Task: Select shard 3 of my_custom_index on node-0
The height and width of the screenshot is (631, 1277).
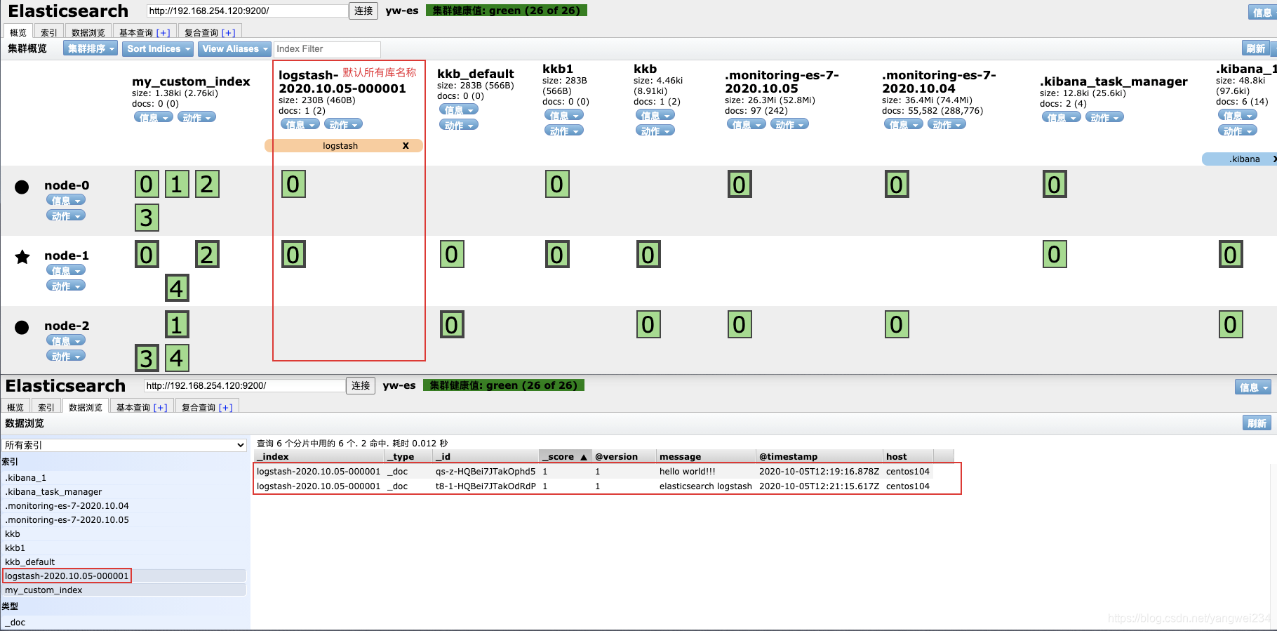Action: tap(147, 218)
